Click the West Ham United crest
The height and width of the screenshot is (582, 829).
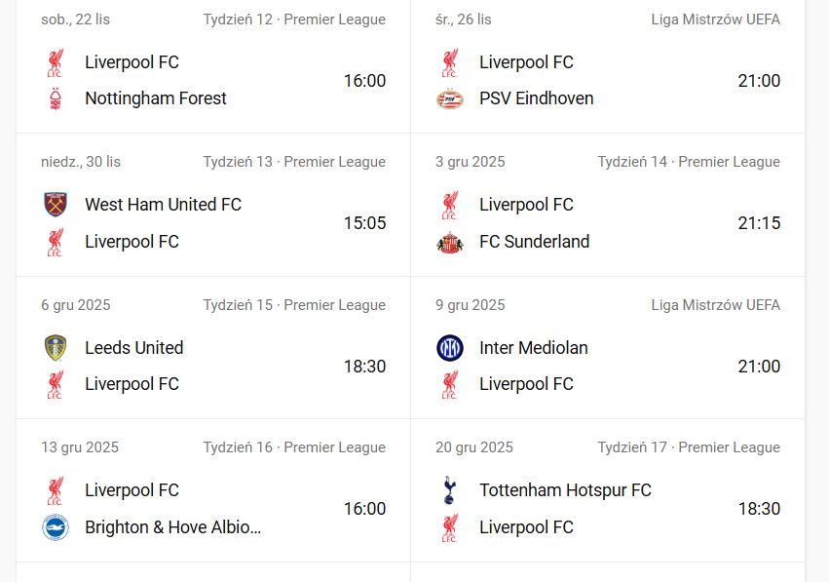point(56,205)
